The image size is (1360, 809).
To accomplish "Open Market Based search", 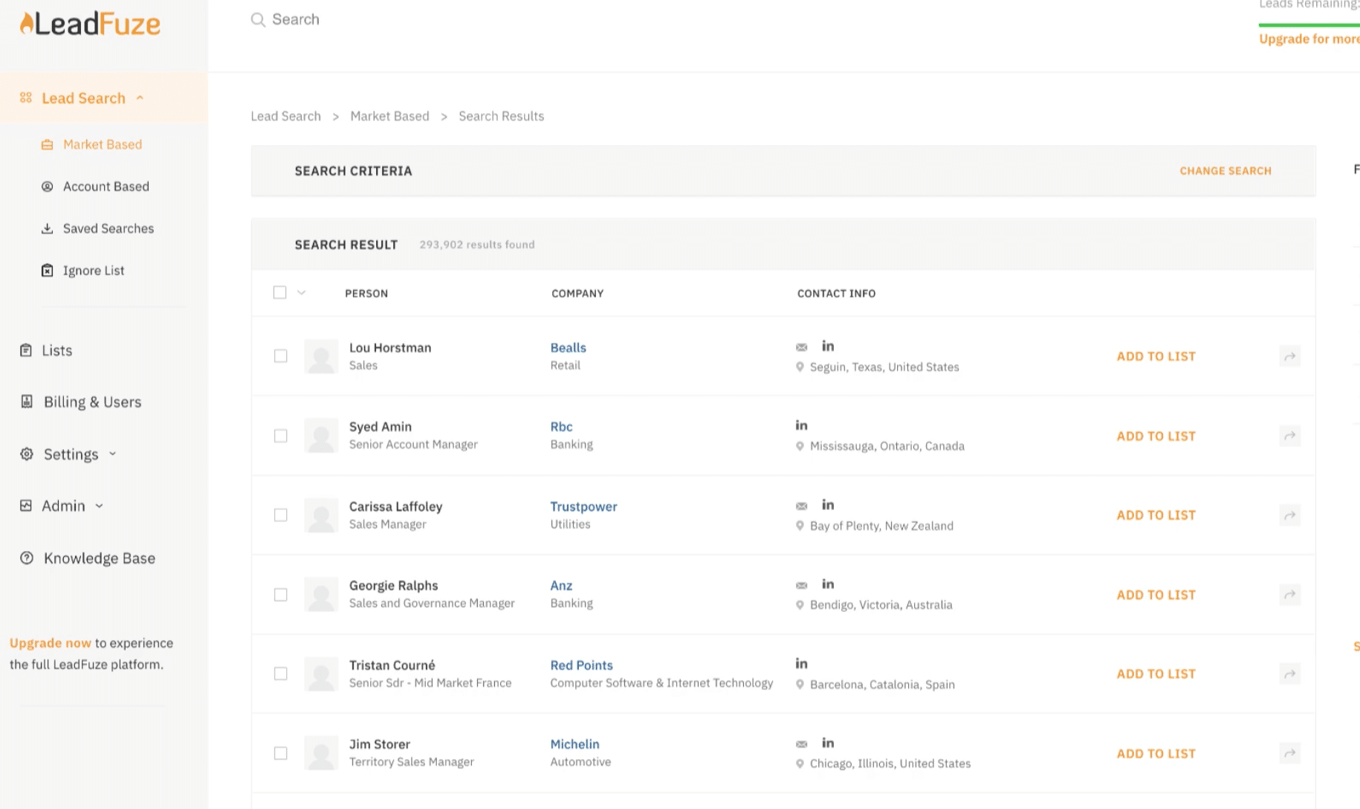I will click(x=103, y=144).
